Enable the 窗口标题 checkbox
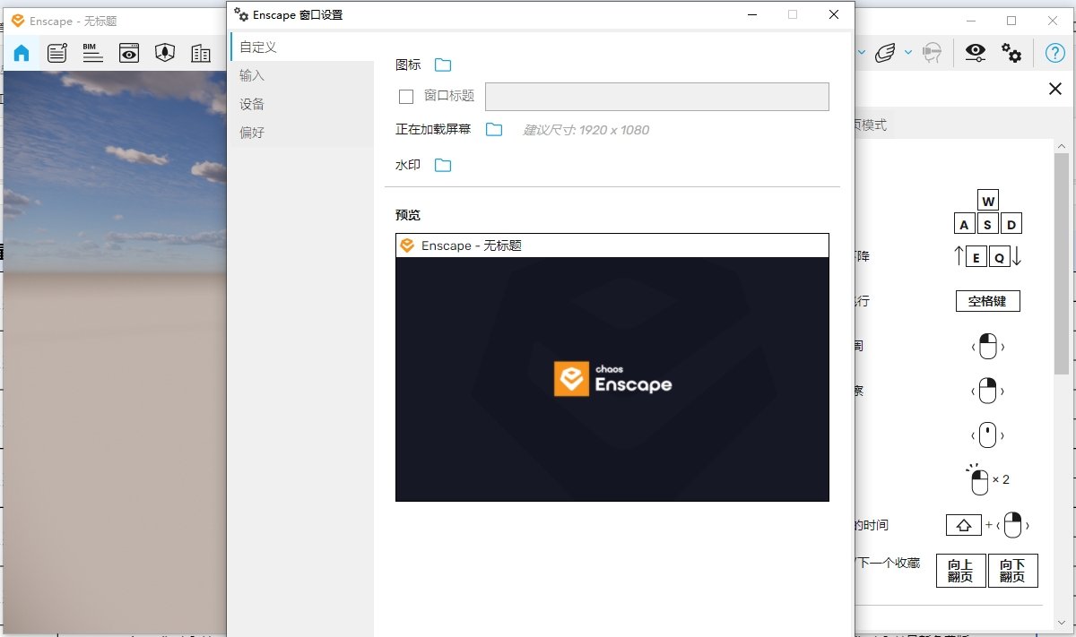1076x637 pixels. click(406, 97)
